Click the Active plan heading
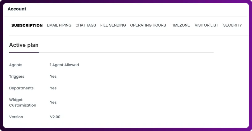 24,45
